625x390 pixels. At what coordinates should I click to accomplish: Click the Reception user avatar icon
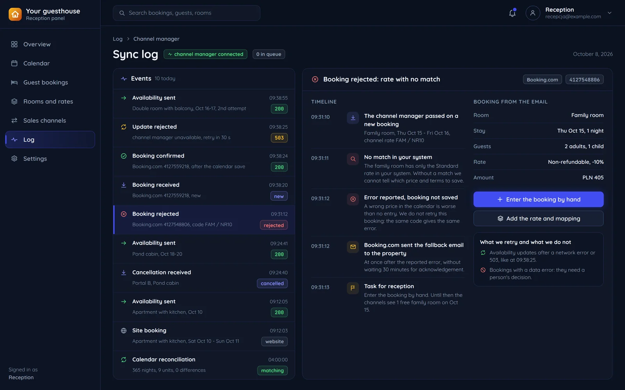click(533, 13)
